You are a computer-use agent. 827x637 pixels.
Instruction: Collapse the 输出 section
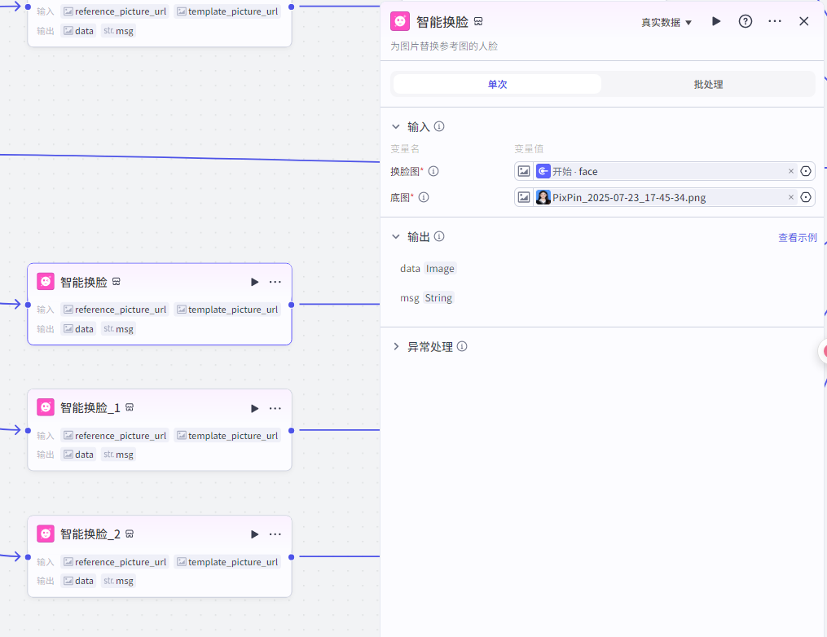396,237
